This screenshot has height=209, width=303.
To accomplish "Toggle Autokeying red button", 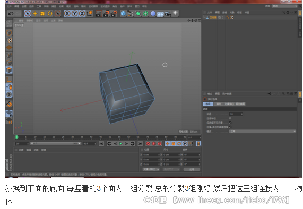I will coord(154,144).
